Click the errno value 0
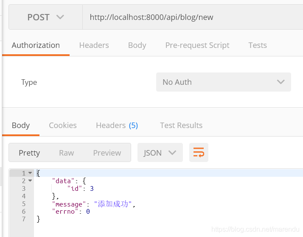Image resolution: width=303 pixels, height=237 pixels. click(88, 212)
